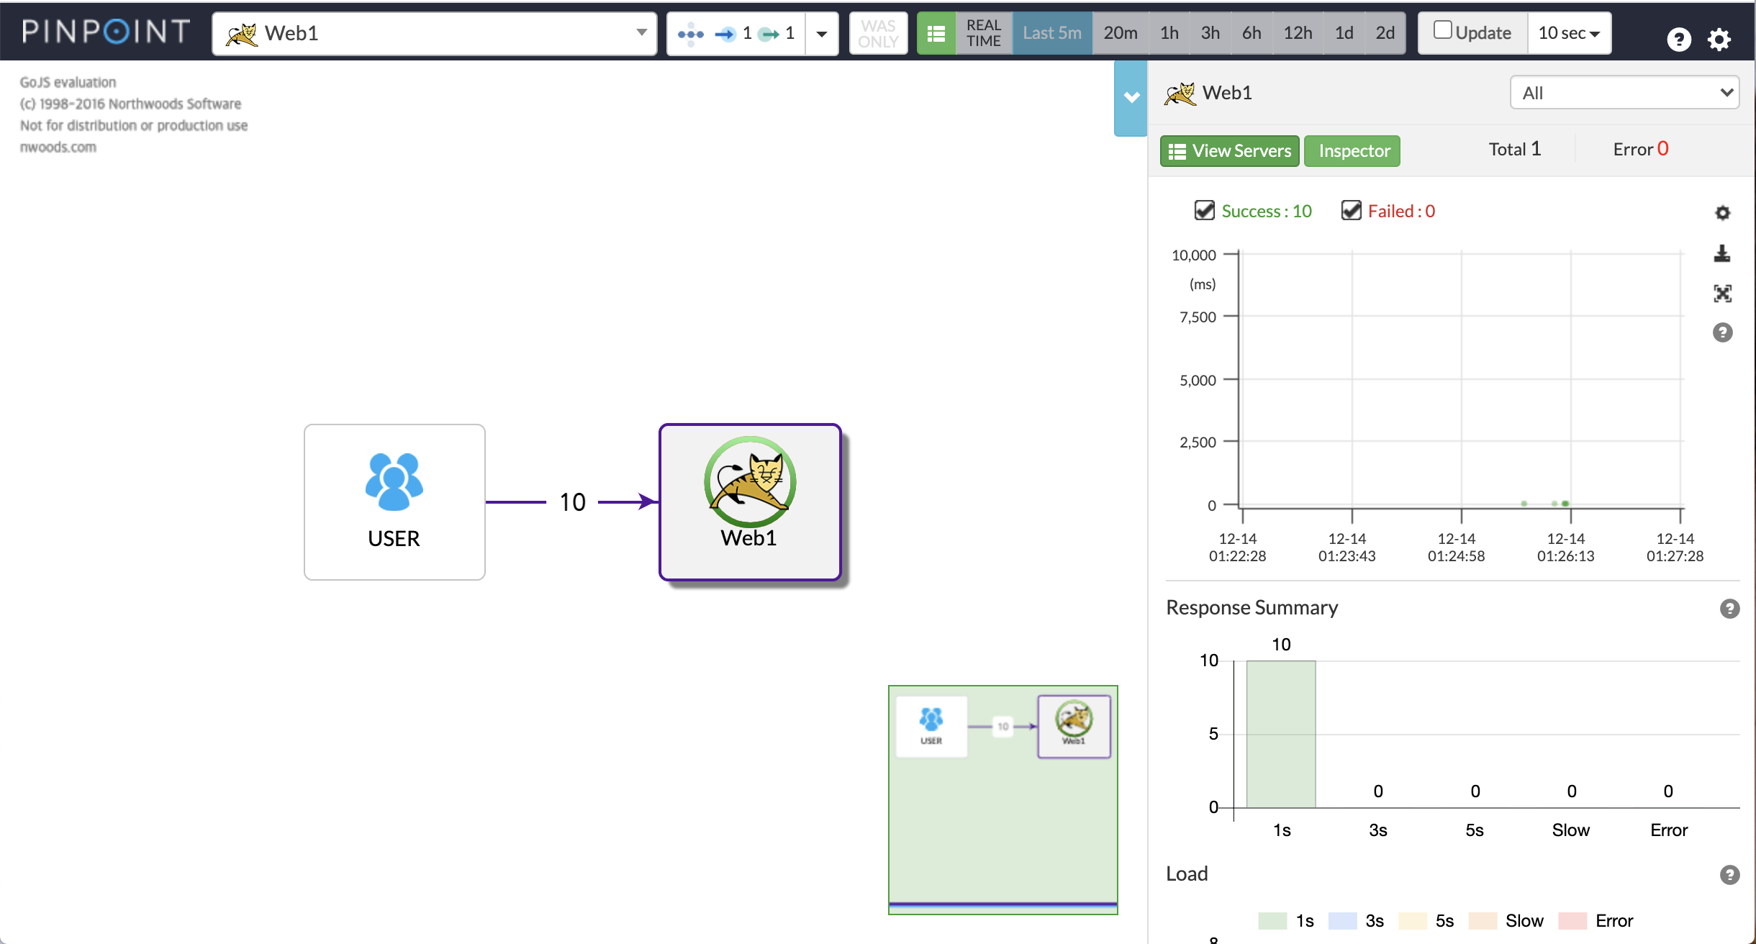This screenshot has width=1756, height=944.
Task: Switch time range to 20m
Action: click(x=1121, y=33)
